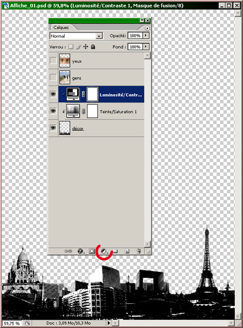Lock transparent pixels icon
The height and width of the screenshot is (328, 243).
pyautogui.click(x=71, y=47)
